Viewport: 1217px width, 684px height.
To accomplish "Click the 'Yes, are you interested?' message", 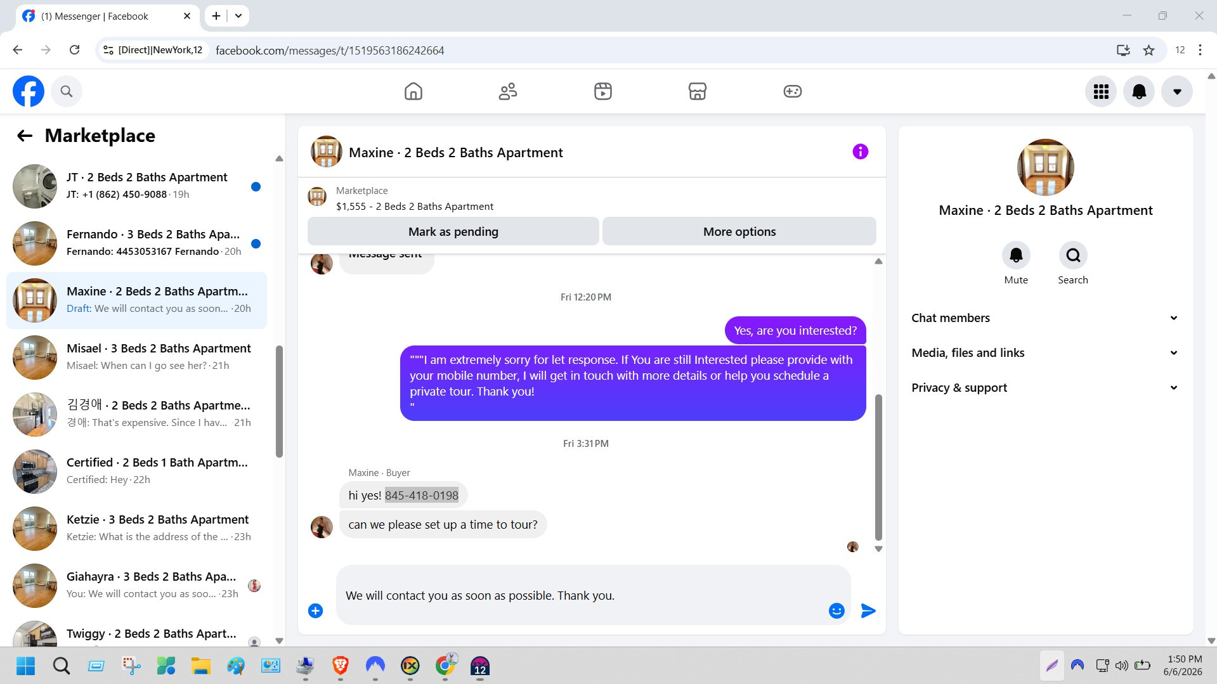I will click(795, 330).
